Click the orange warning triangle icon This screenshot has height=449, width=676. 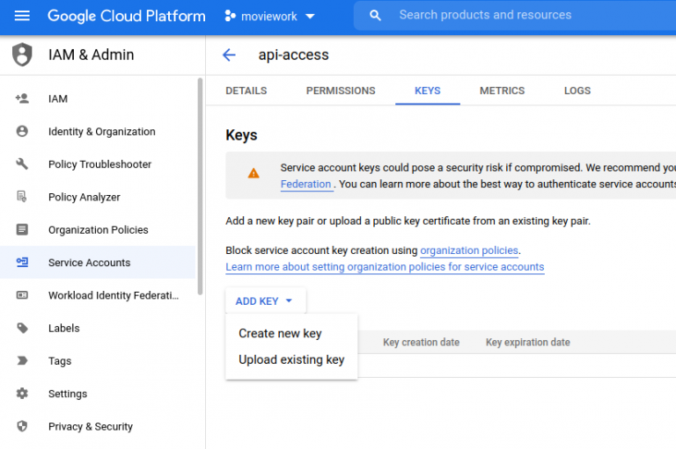coord(253,173)
